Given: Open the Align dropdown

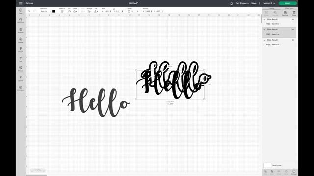Looking at the screenshot, I should click(83, 11).
